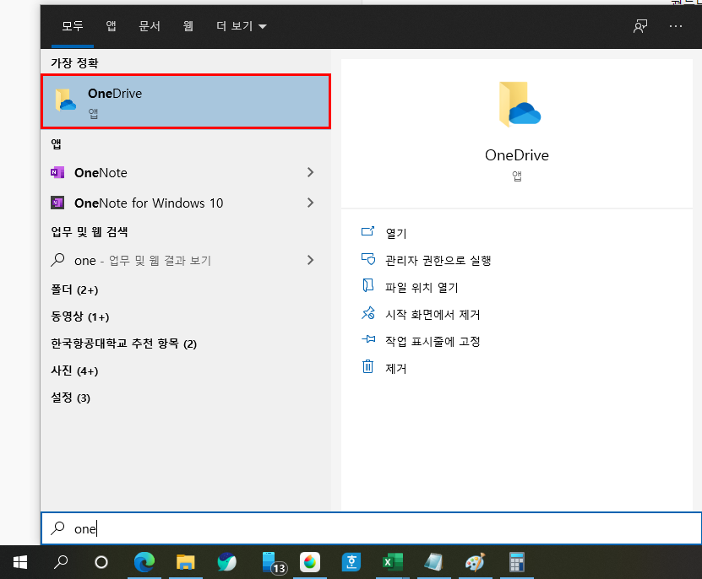702x579 pixels.
Task: Click 제거 to uninstall
Action: (x=396, y=368)
